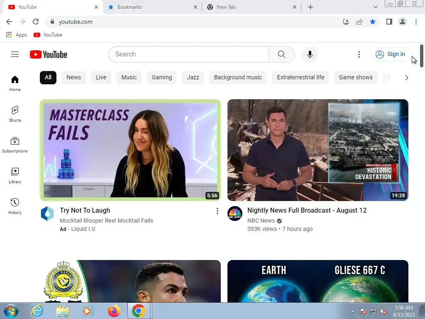Click the browser forward arrow

(22, 22)
